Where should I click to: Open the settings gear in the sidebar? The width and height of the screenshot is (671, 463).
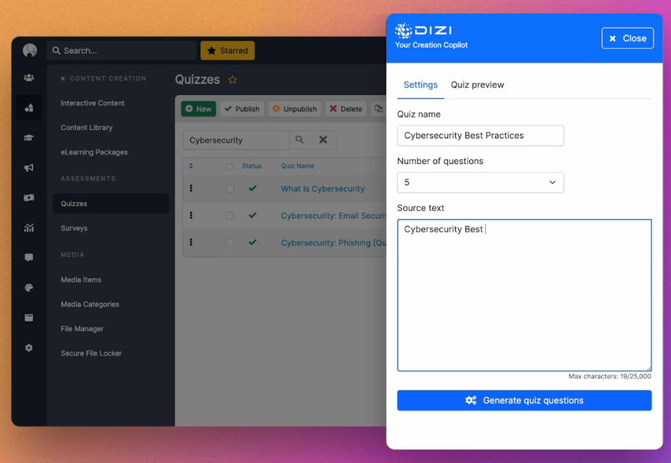[x=29, y=348]
